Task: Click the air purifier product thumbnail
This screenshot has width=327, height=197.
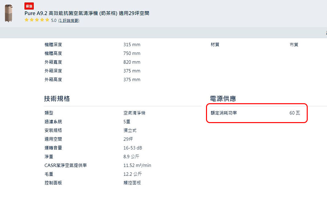Action: [9, 13]
